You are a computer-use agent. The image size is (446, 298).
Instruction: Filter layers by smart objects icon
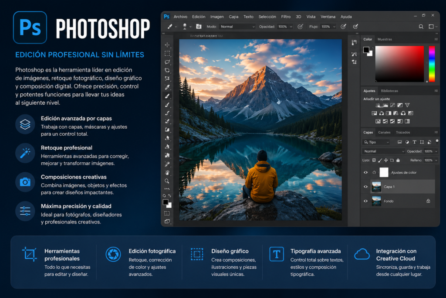[429, 142]
